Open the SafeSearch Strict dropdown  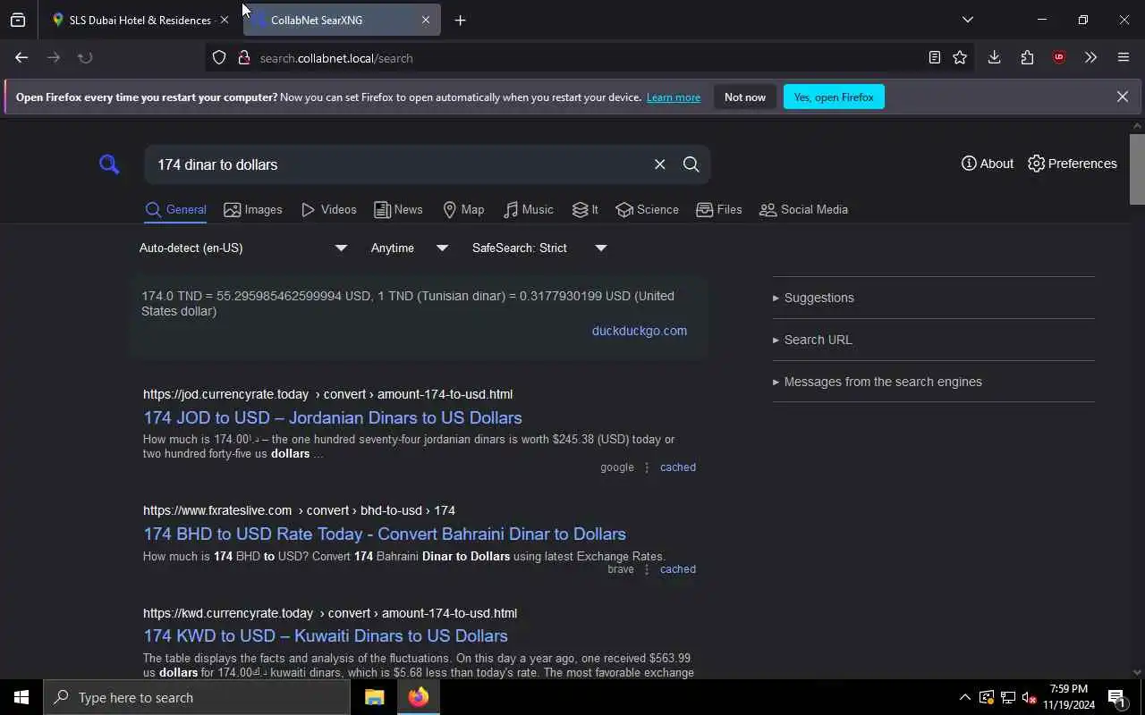[x=539, y=248]
